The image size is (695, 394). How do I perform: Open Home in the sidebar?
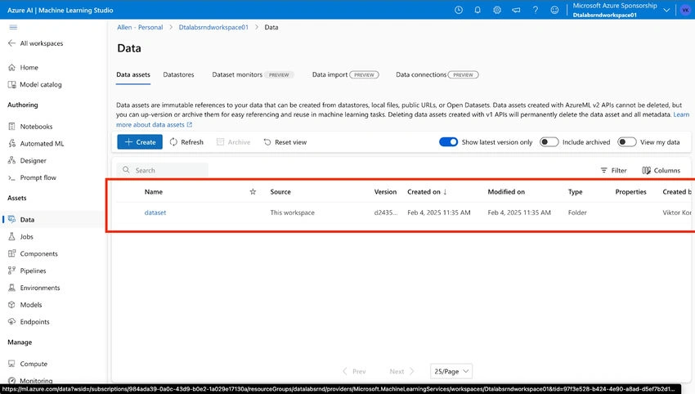coord(23,67)
